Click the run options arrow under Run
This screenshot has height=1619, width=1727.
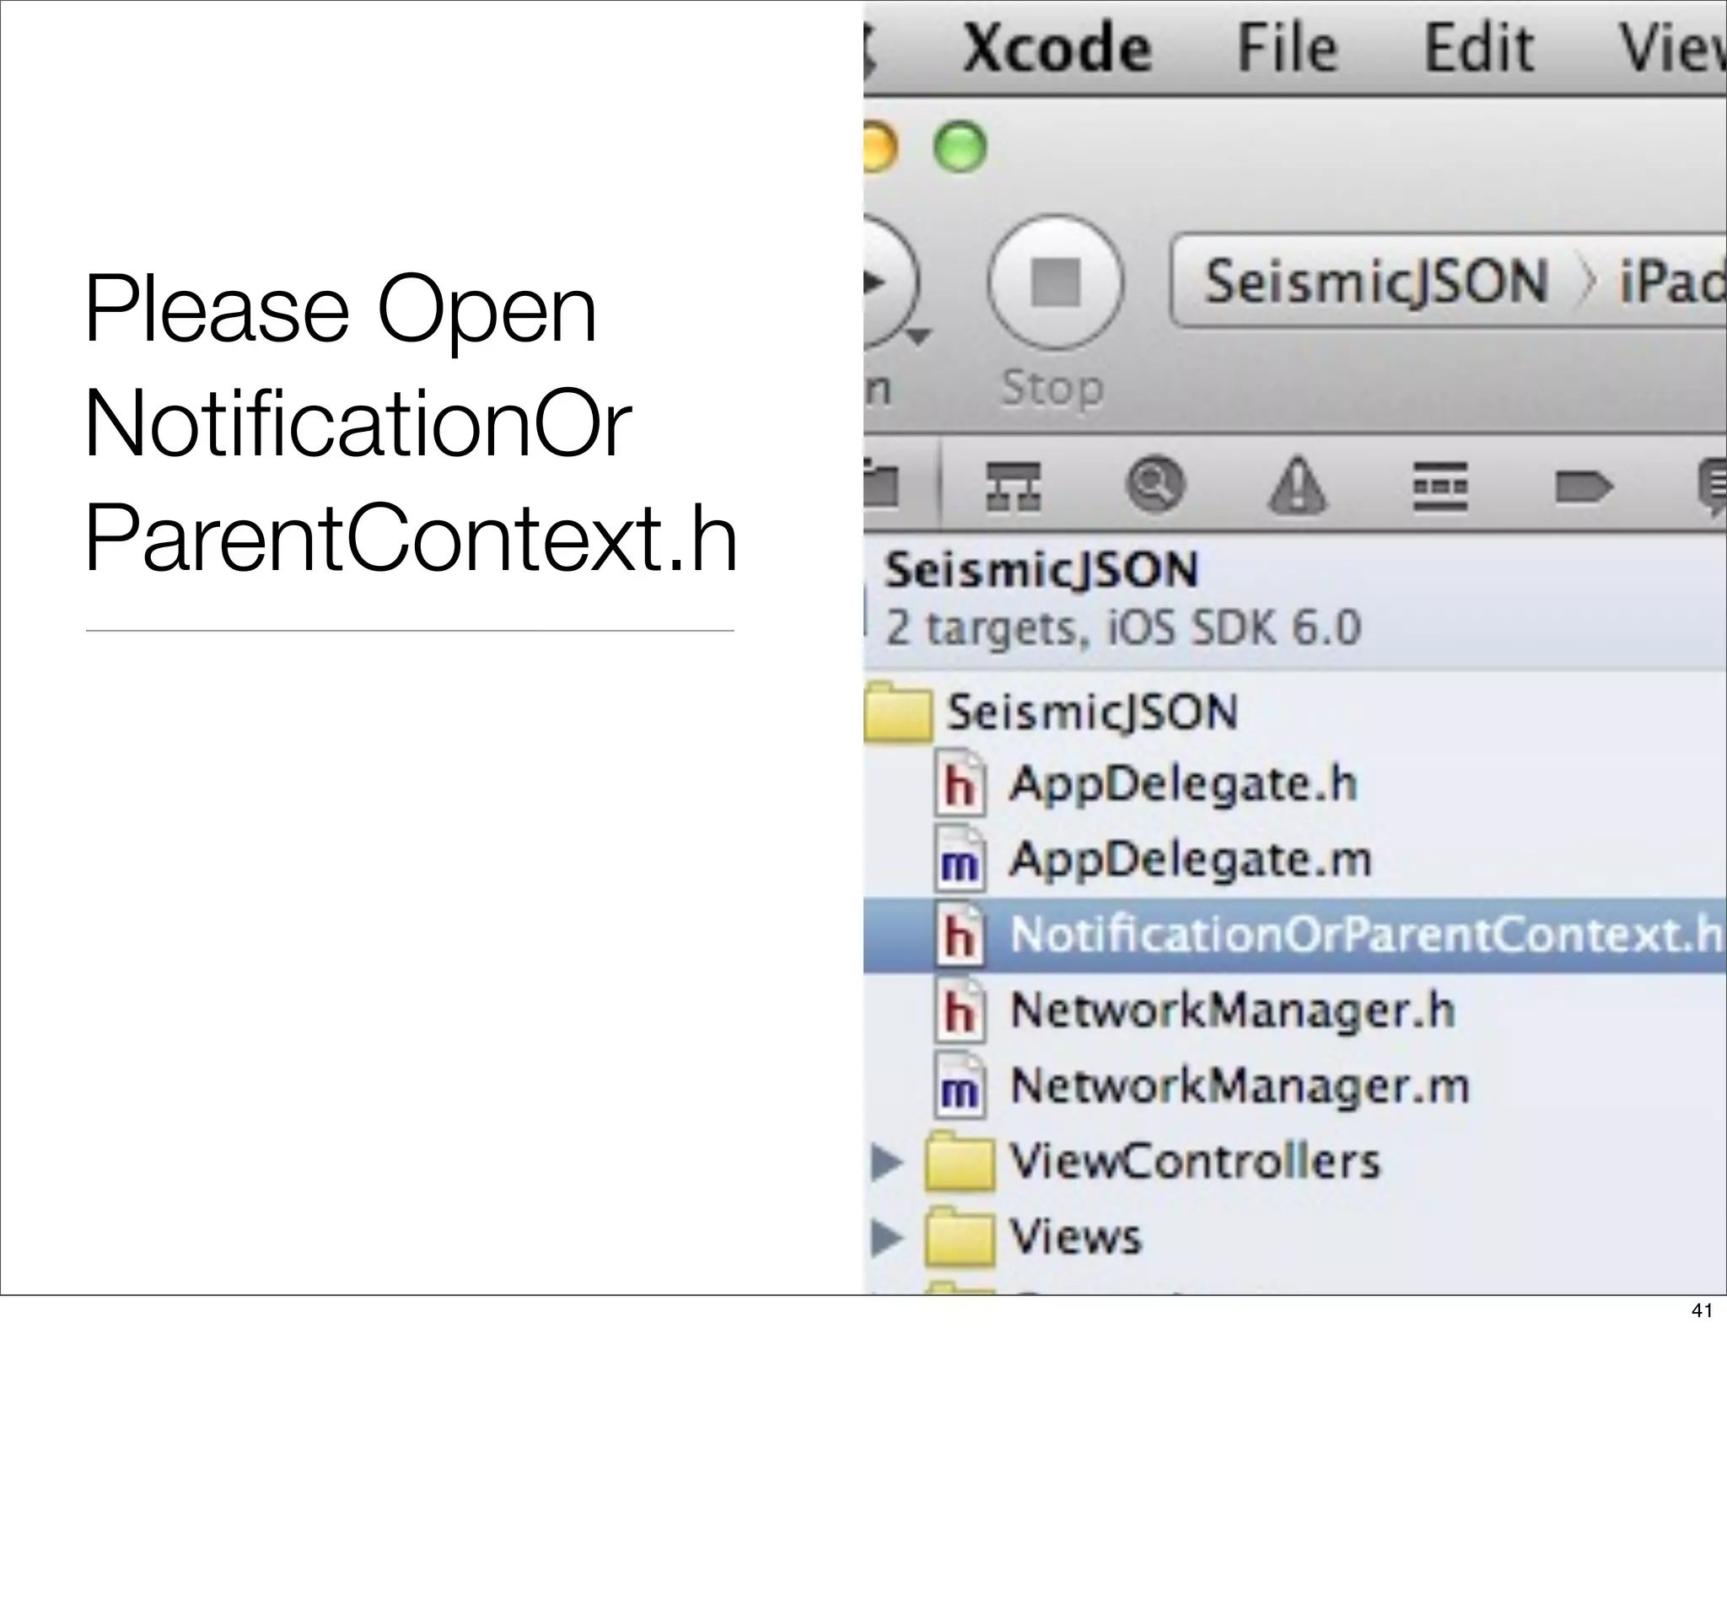(x=919, y=336)
